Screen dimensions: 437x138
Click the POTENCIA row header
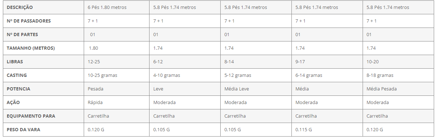pyautogui.click(x=43, y=89)
